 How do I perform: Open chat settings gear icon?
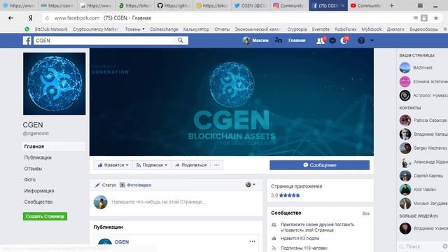pos(445,246)
